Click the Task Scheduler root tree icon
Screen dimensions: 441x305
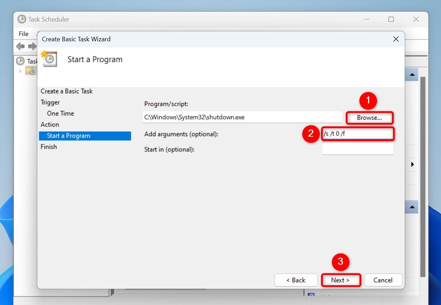pos(20,61)
